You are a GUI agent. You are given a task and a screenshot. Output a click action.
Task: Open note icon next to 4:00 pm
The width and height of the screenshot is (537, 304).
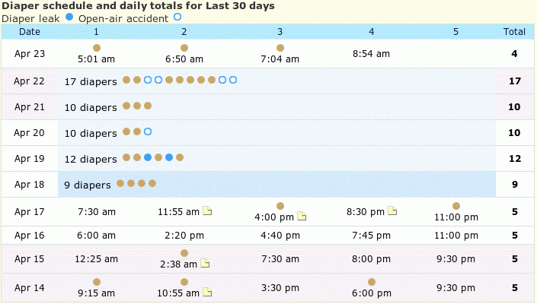click(302, 217)
